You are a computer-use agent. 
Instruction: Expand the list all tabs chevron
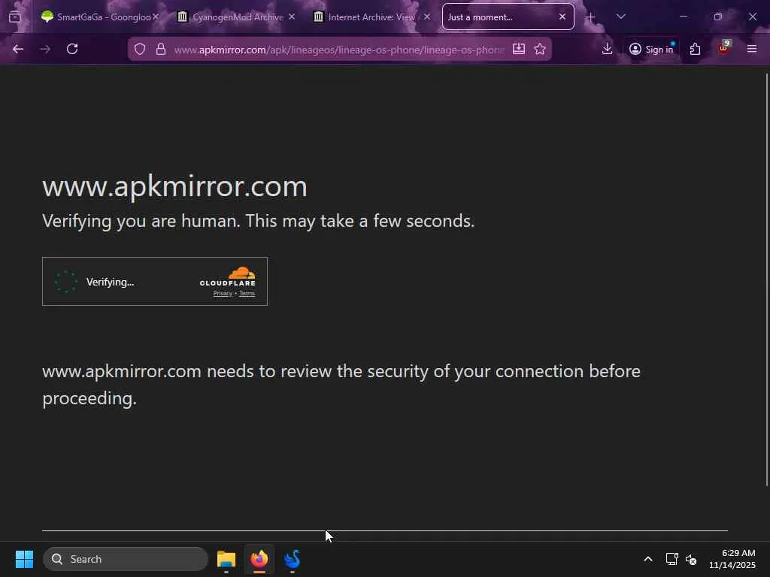coord(620,17)
